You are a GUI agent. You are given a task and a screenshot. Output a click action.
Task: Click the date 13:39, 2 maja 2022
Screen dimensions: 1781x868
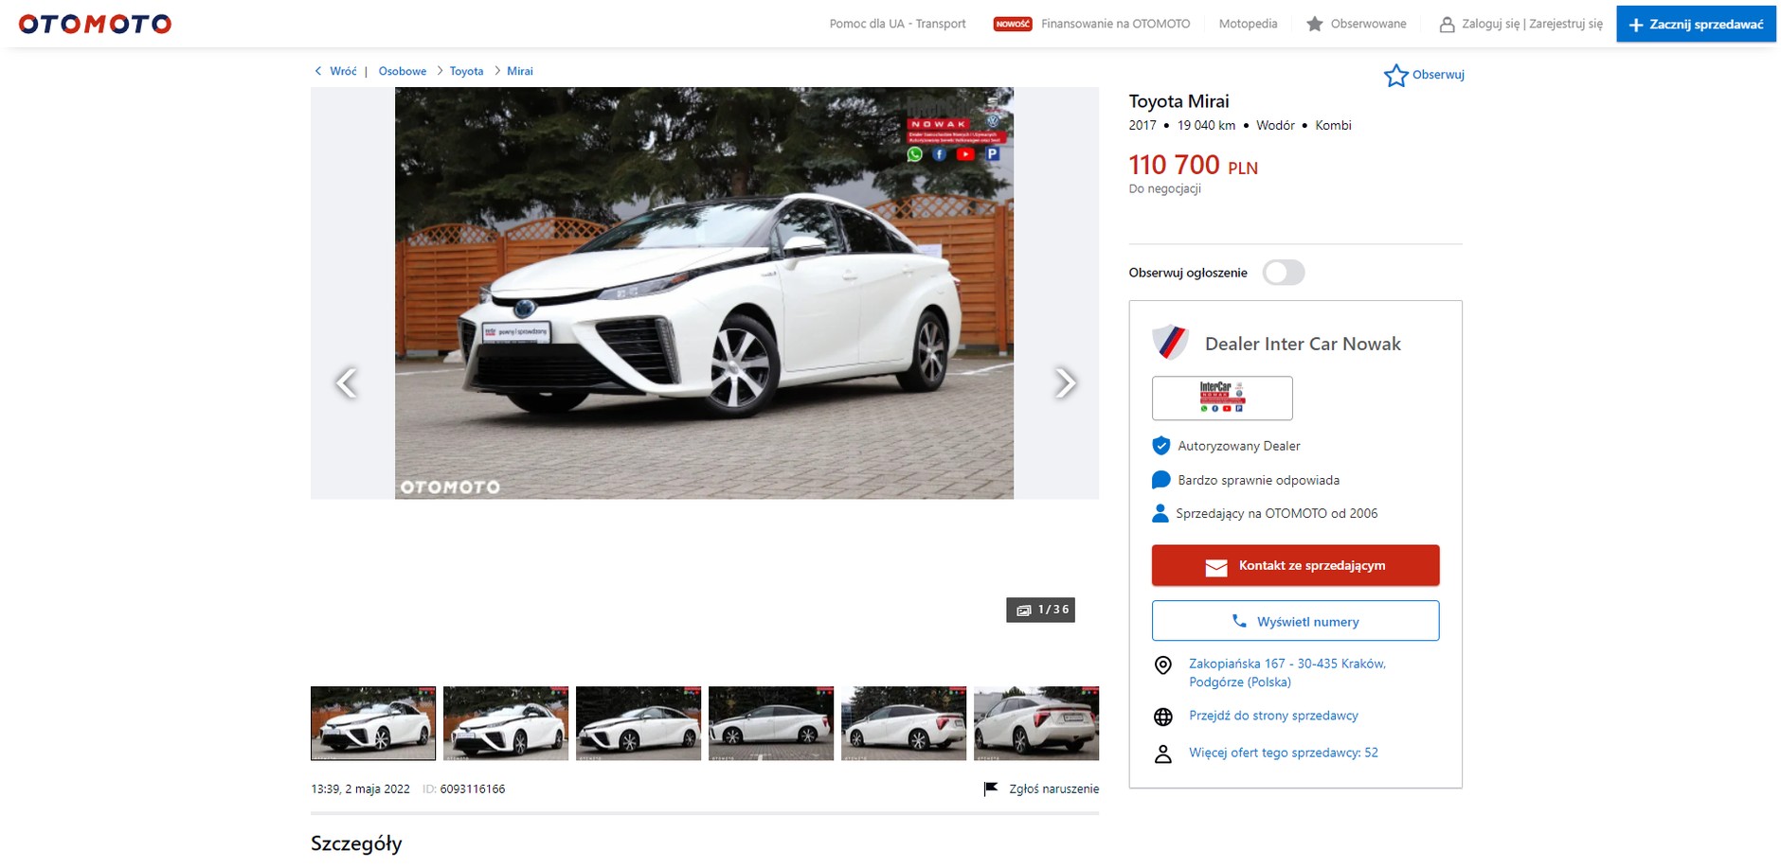(x=360, y=788)
